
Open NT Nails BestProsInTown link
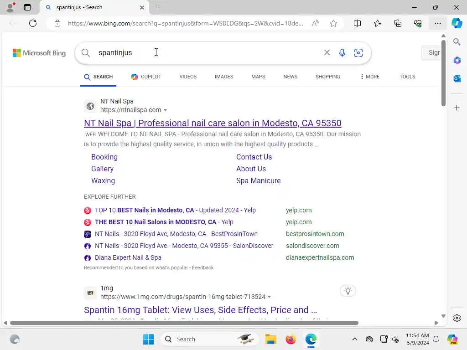click(176, 234)
